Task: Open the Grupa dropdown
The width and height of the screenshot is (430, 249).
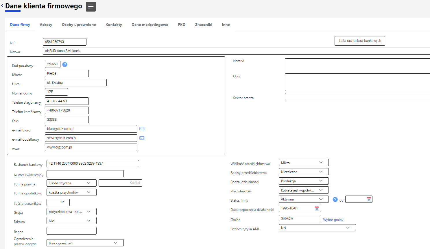Action: 71,212
